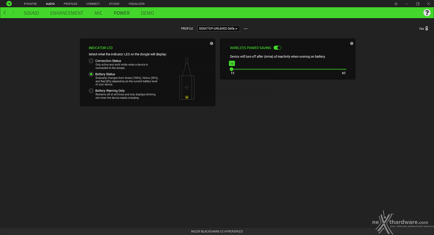The height and width of the screenshot is (235, 434).
Task: Switch to the DEMO tab
Action: pyautogui.click(x=148, y=13)
